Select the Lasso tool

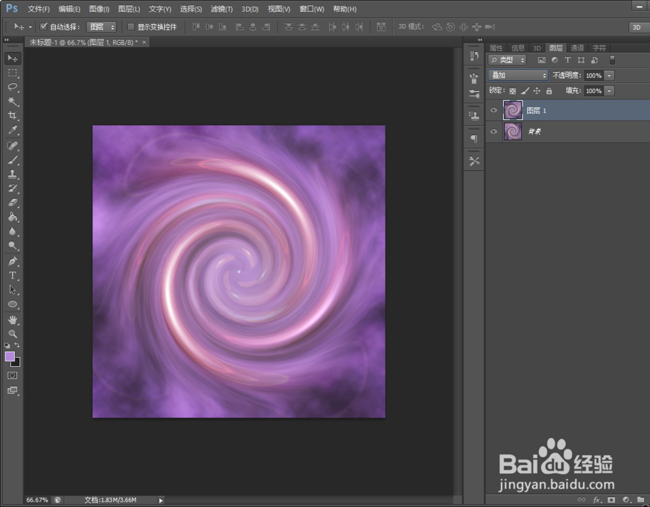pyautogui.click(x=13, y=87)
